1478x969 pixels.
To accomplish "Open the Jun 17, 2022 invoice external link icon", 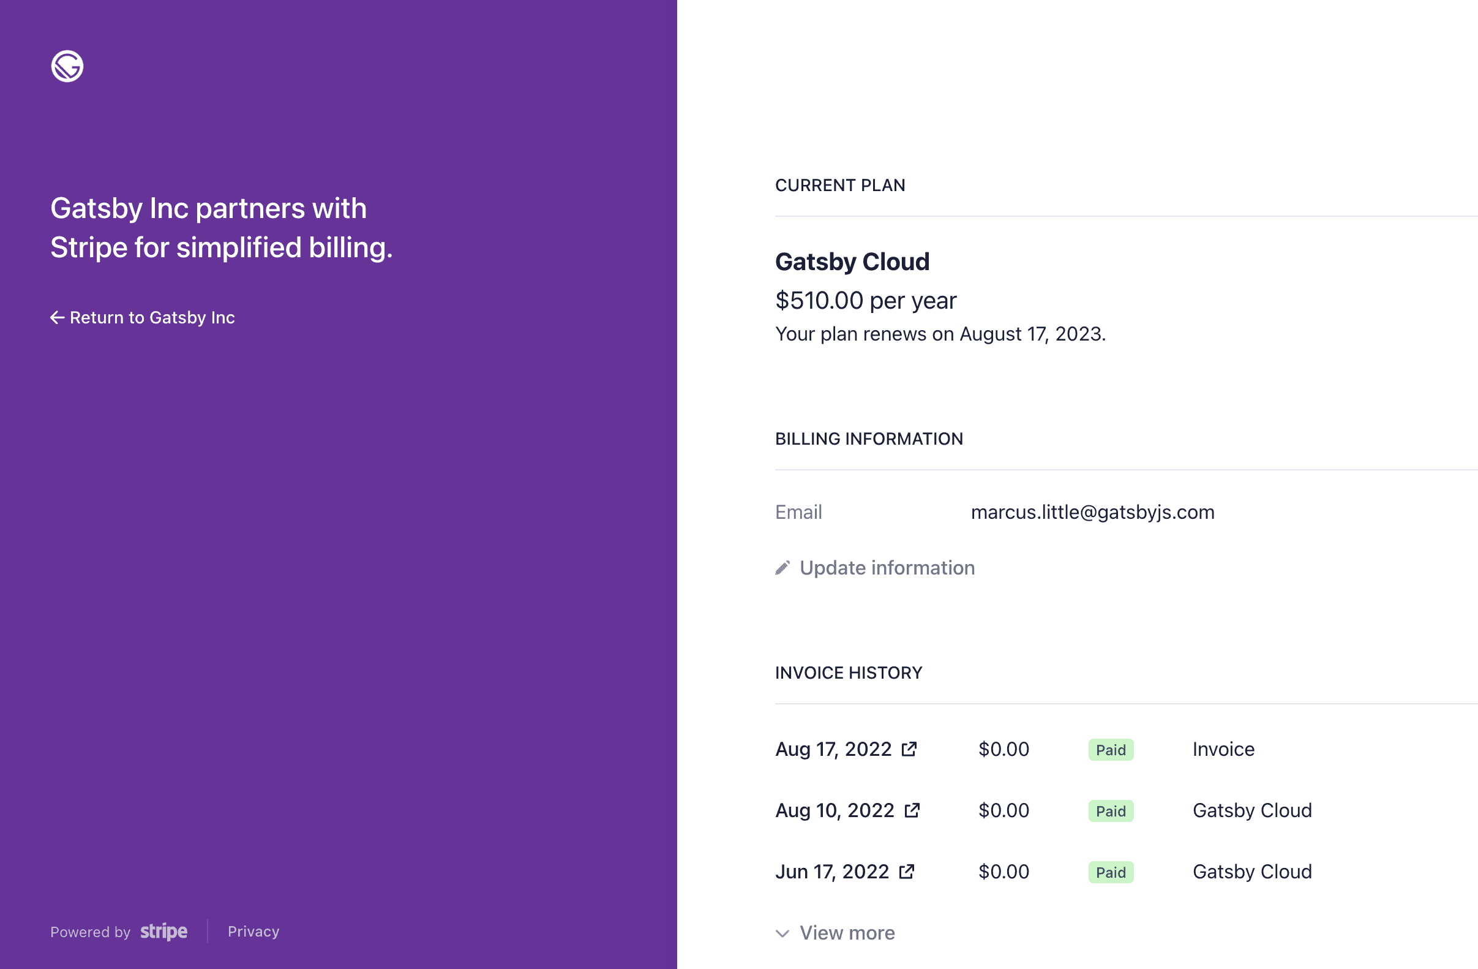I will [x=907, y=872].
